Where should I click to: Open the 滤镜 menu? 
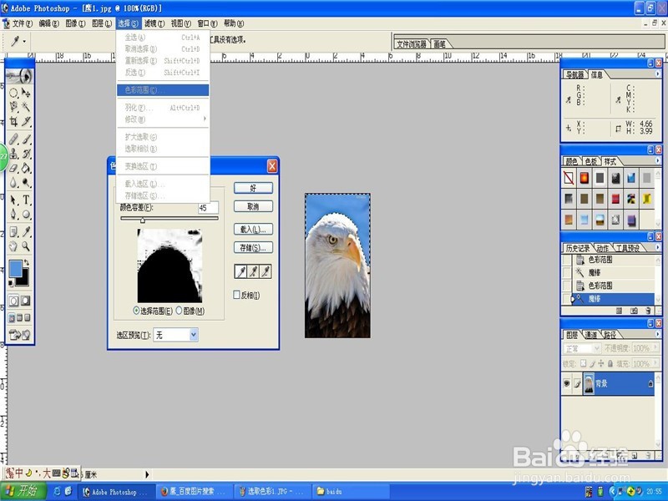154,23
